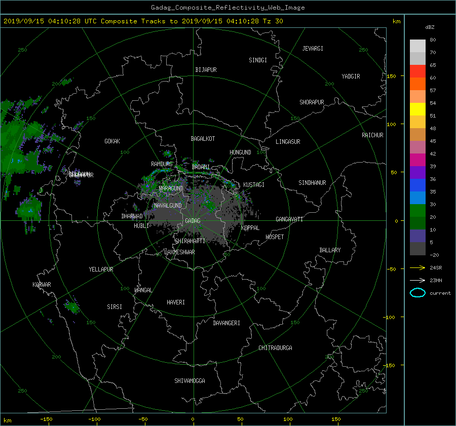Click the Gadag_Composite_Reflectivity_Web_Image title
This screenshot has height=426, width=456.
point(227,8)
